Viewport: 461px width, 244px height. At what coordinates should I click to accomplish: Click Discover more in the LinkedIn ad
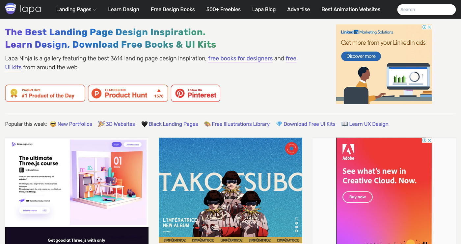click(361, 56)
